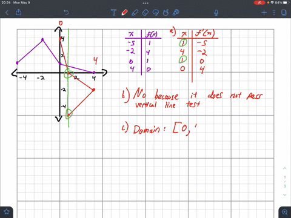Tap the handwritten 'Domain' text

tap(147, 130)
